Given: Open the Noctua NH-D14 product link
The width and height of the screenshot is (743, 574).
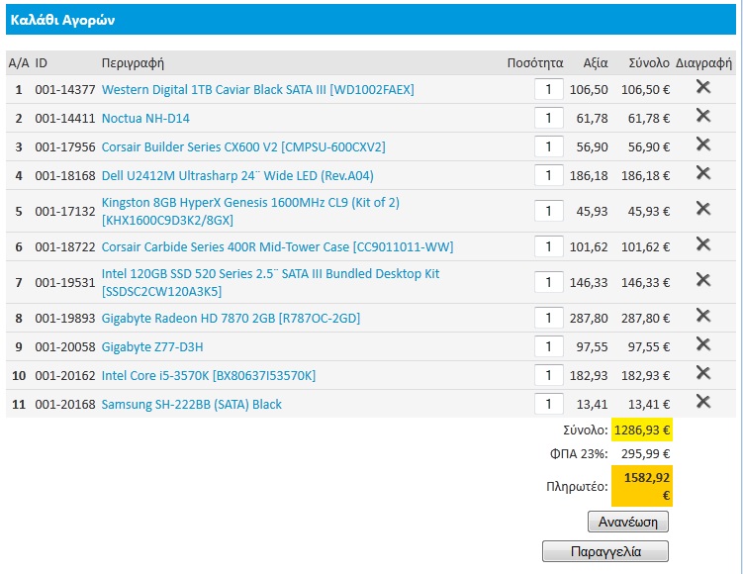Looking at the screenshot, I should 145,118.
